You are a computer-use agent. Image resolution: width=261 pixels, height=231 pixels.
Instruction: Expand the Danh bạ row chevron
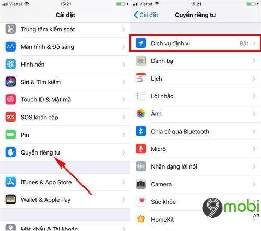[254, 61]
